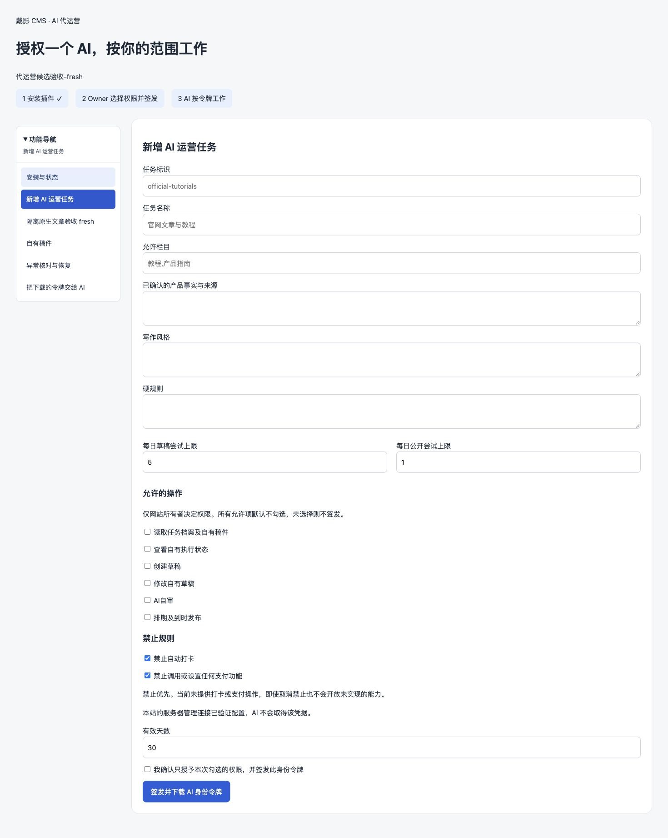668x838 pixels.
Task: Select step 3 AI 按令牌工作
Action: click(202, 99)
